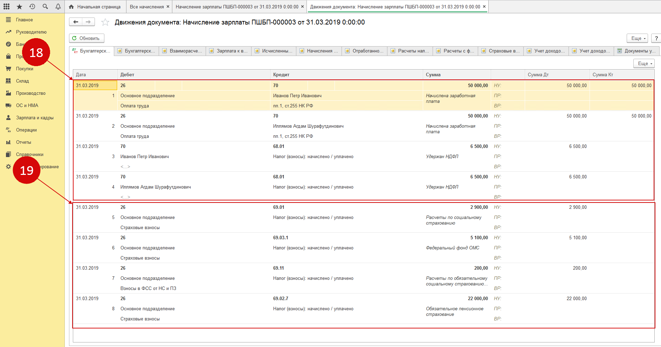Viewport: 661px width, 347px height.
Task: Click Кредит column header
Action: [346, 75]
